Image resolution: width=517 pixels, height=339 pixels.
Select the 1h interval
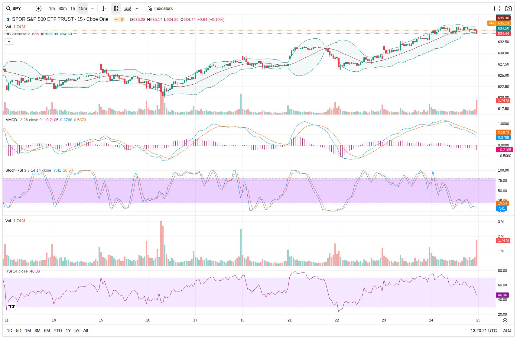[x=73, y=8]
